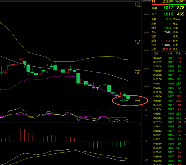Click the 涨跌 value -11
Viewport: 186px width, 165px height.
click(169, 24)
